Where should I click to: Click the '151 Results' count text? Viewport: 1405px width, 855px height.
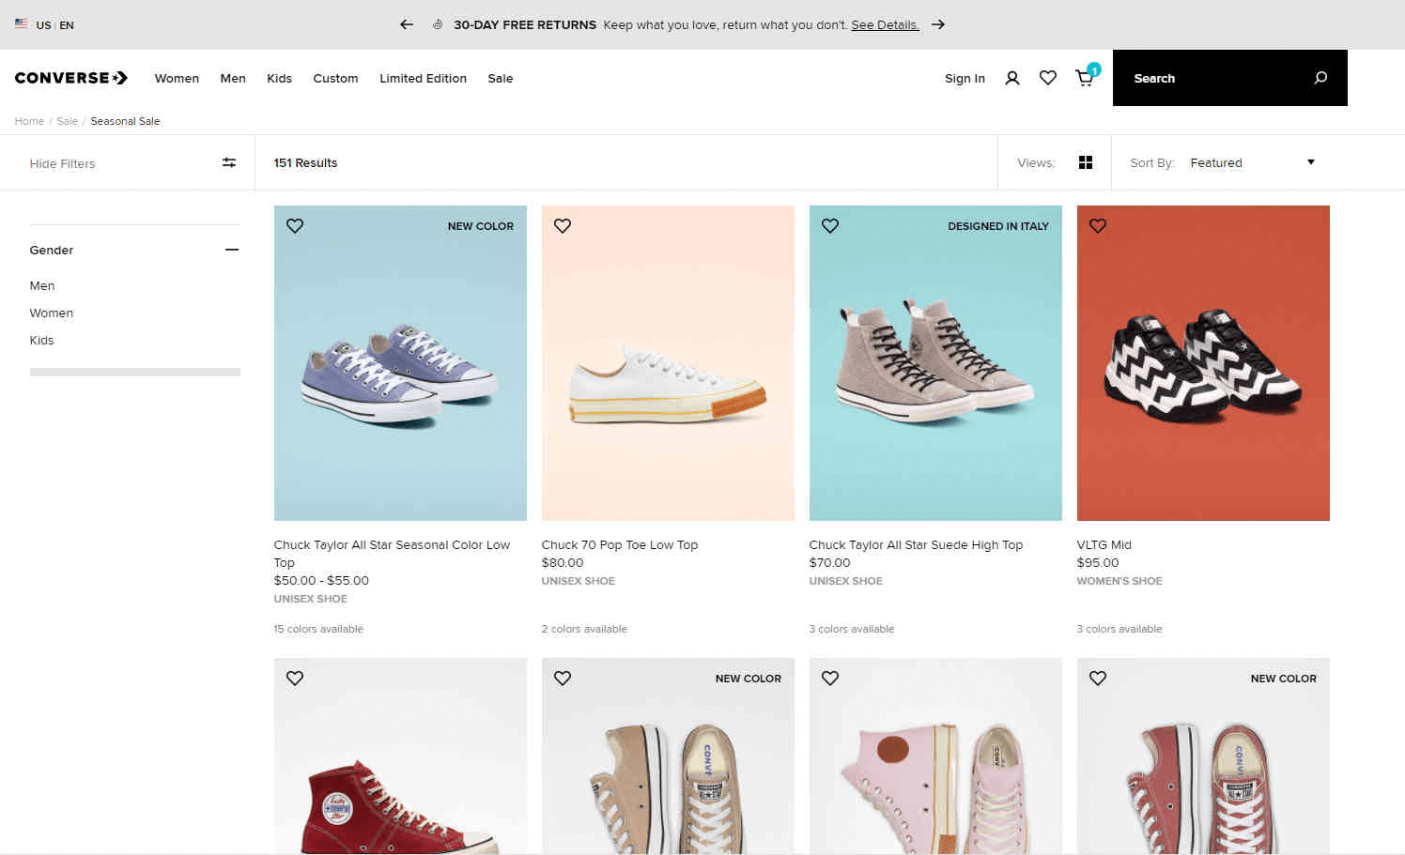click(305, 162)
